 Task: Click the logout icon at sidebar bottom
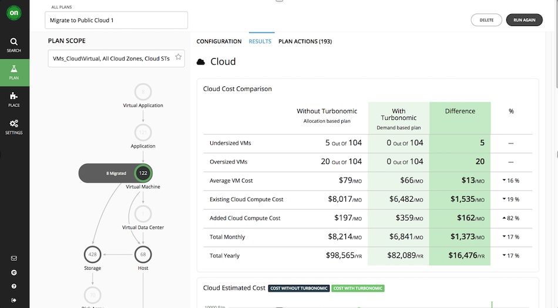point(14,300)
